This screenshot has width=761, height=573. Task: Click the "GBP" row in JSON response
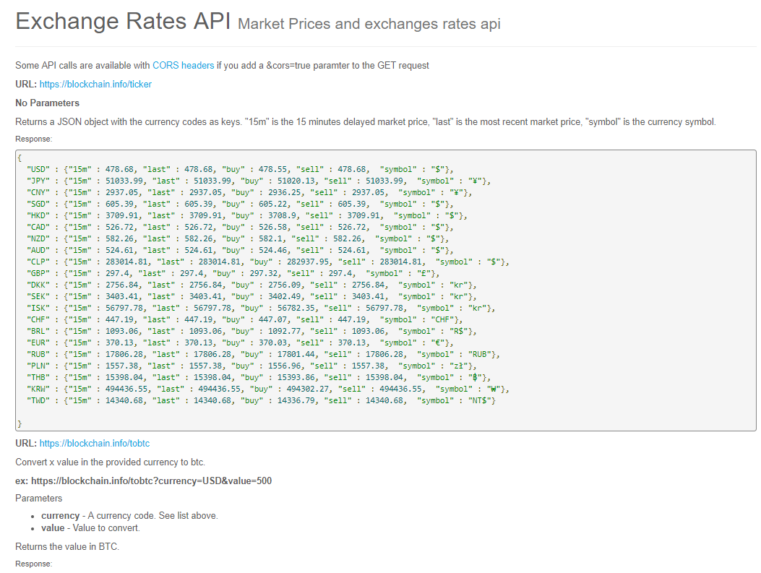point(233,274)
